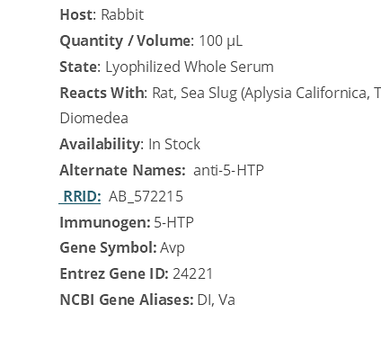Click the AB_572215 RRID value
The width and height of the screenshot is (381, 349).
tap(146, 197)
